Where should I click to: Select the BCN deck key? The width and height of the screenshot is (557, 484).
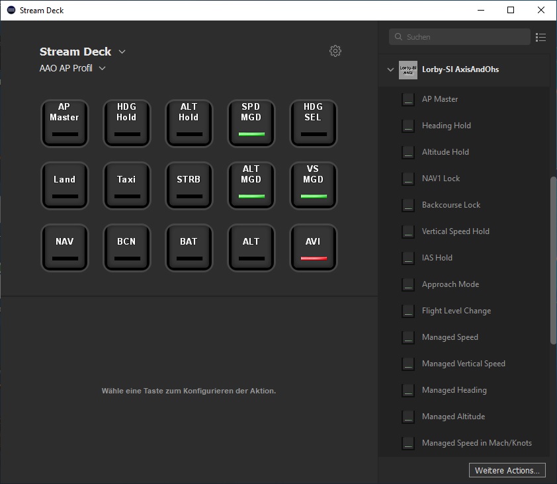click(x=126, y=248)
